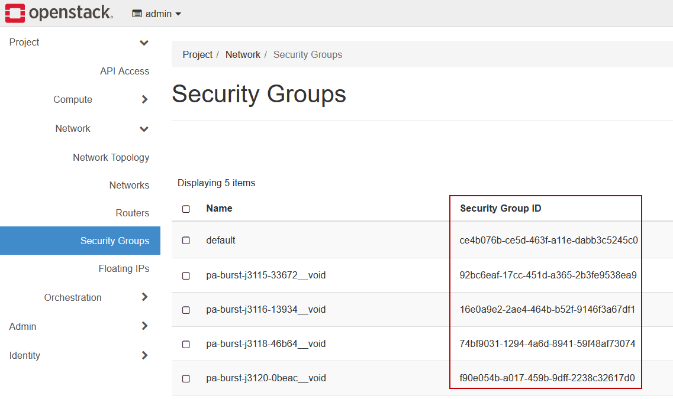Image resolution: width=673 pixels, height=399 pixels.
Task: Collapse the Project sidebar section
Action: pos(144,43)
